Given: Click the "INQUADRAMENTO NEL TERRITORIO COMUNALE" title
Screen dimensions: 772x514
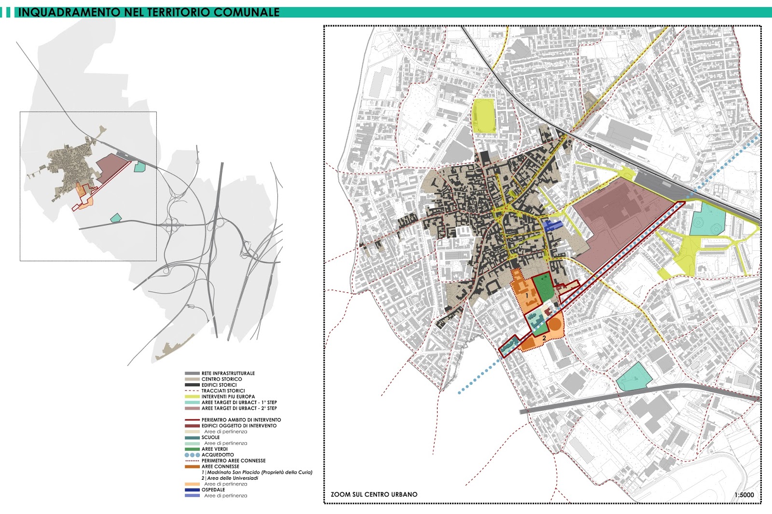Looking at the screenshot, I should click(149, 12).
